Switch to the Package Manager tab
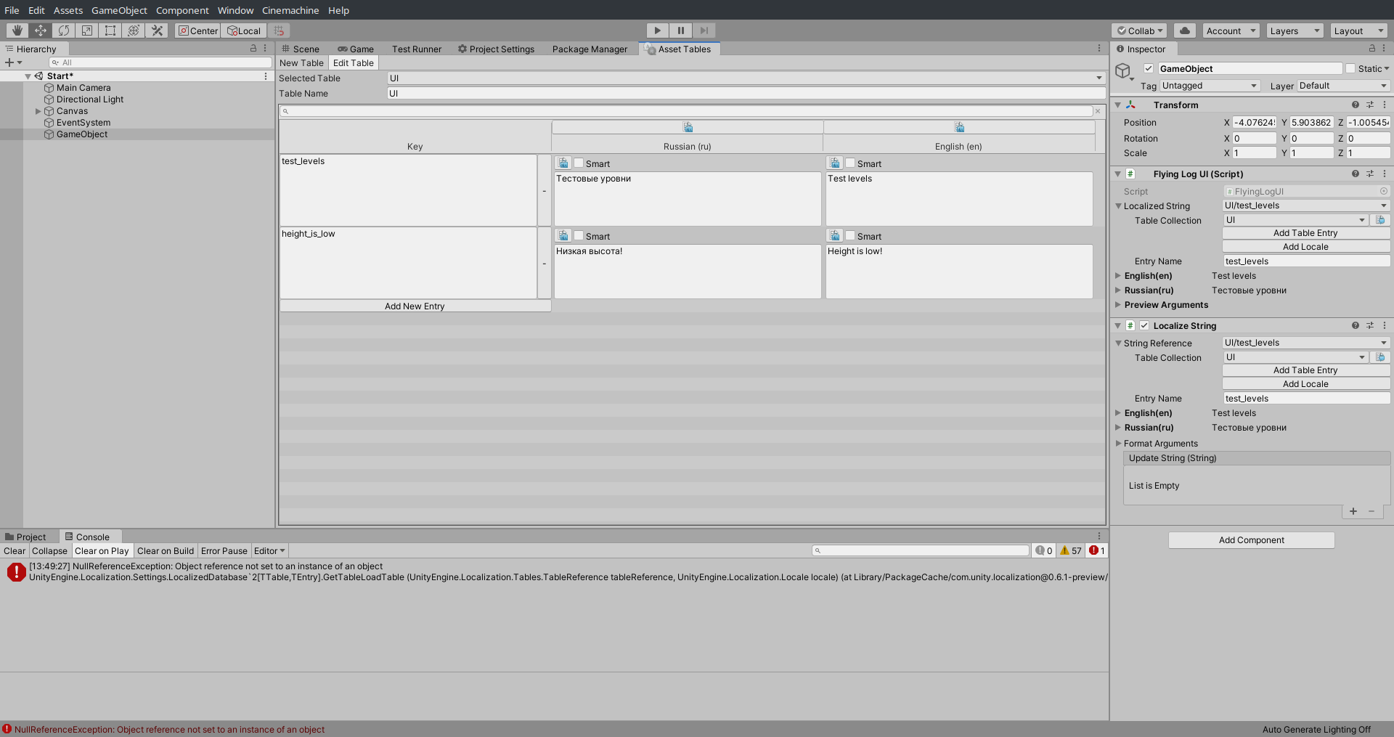1394x737 pixels. point(590,49)
